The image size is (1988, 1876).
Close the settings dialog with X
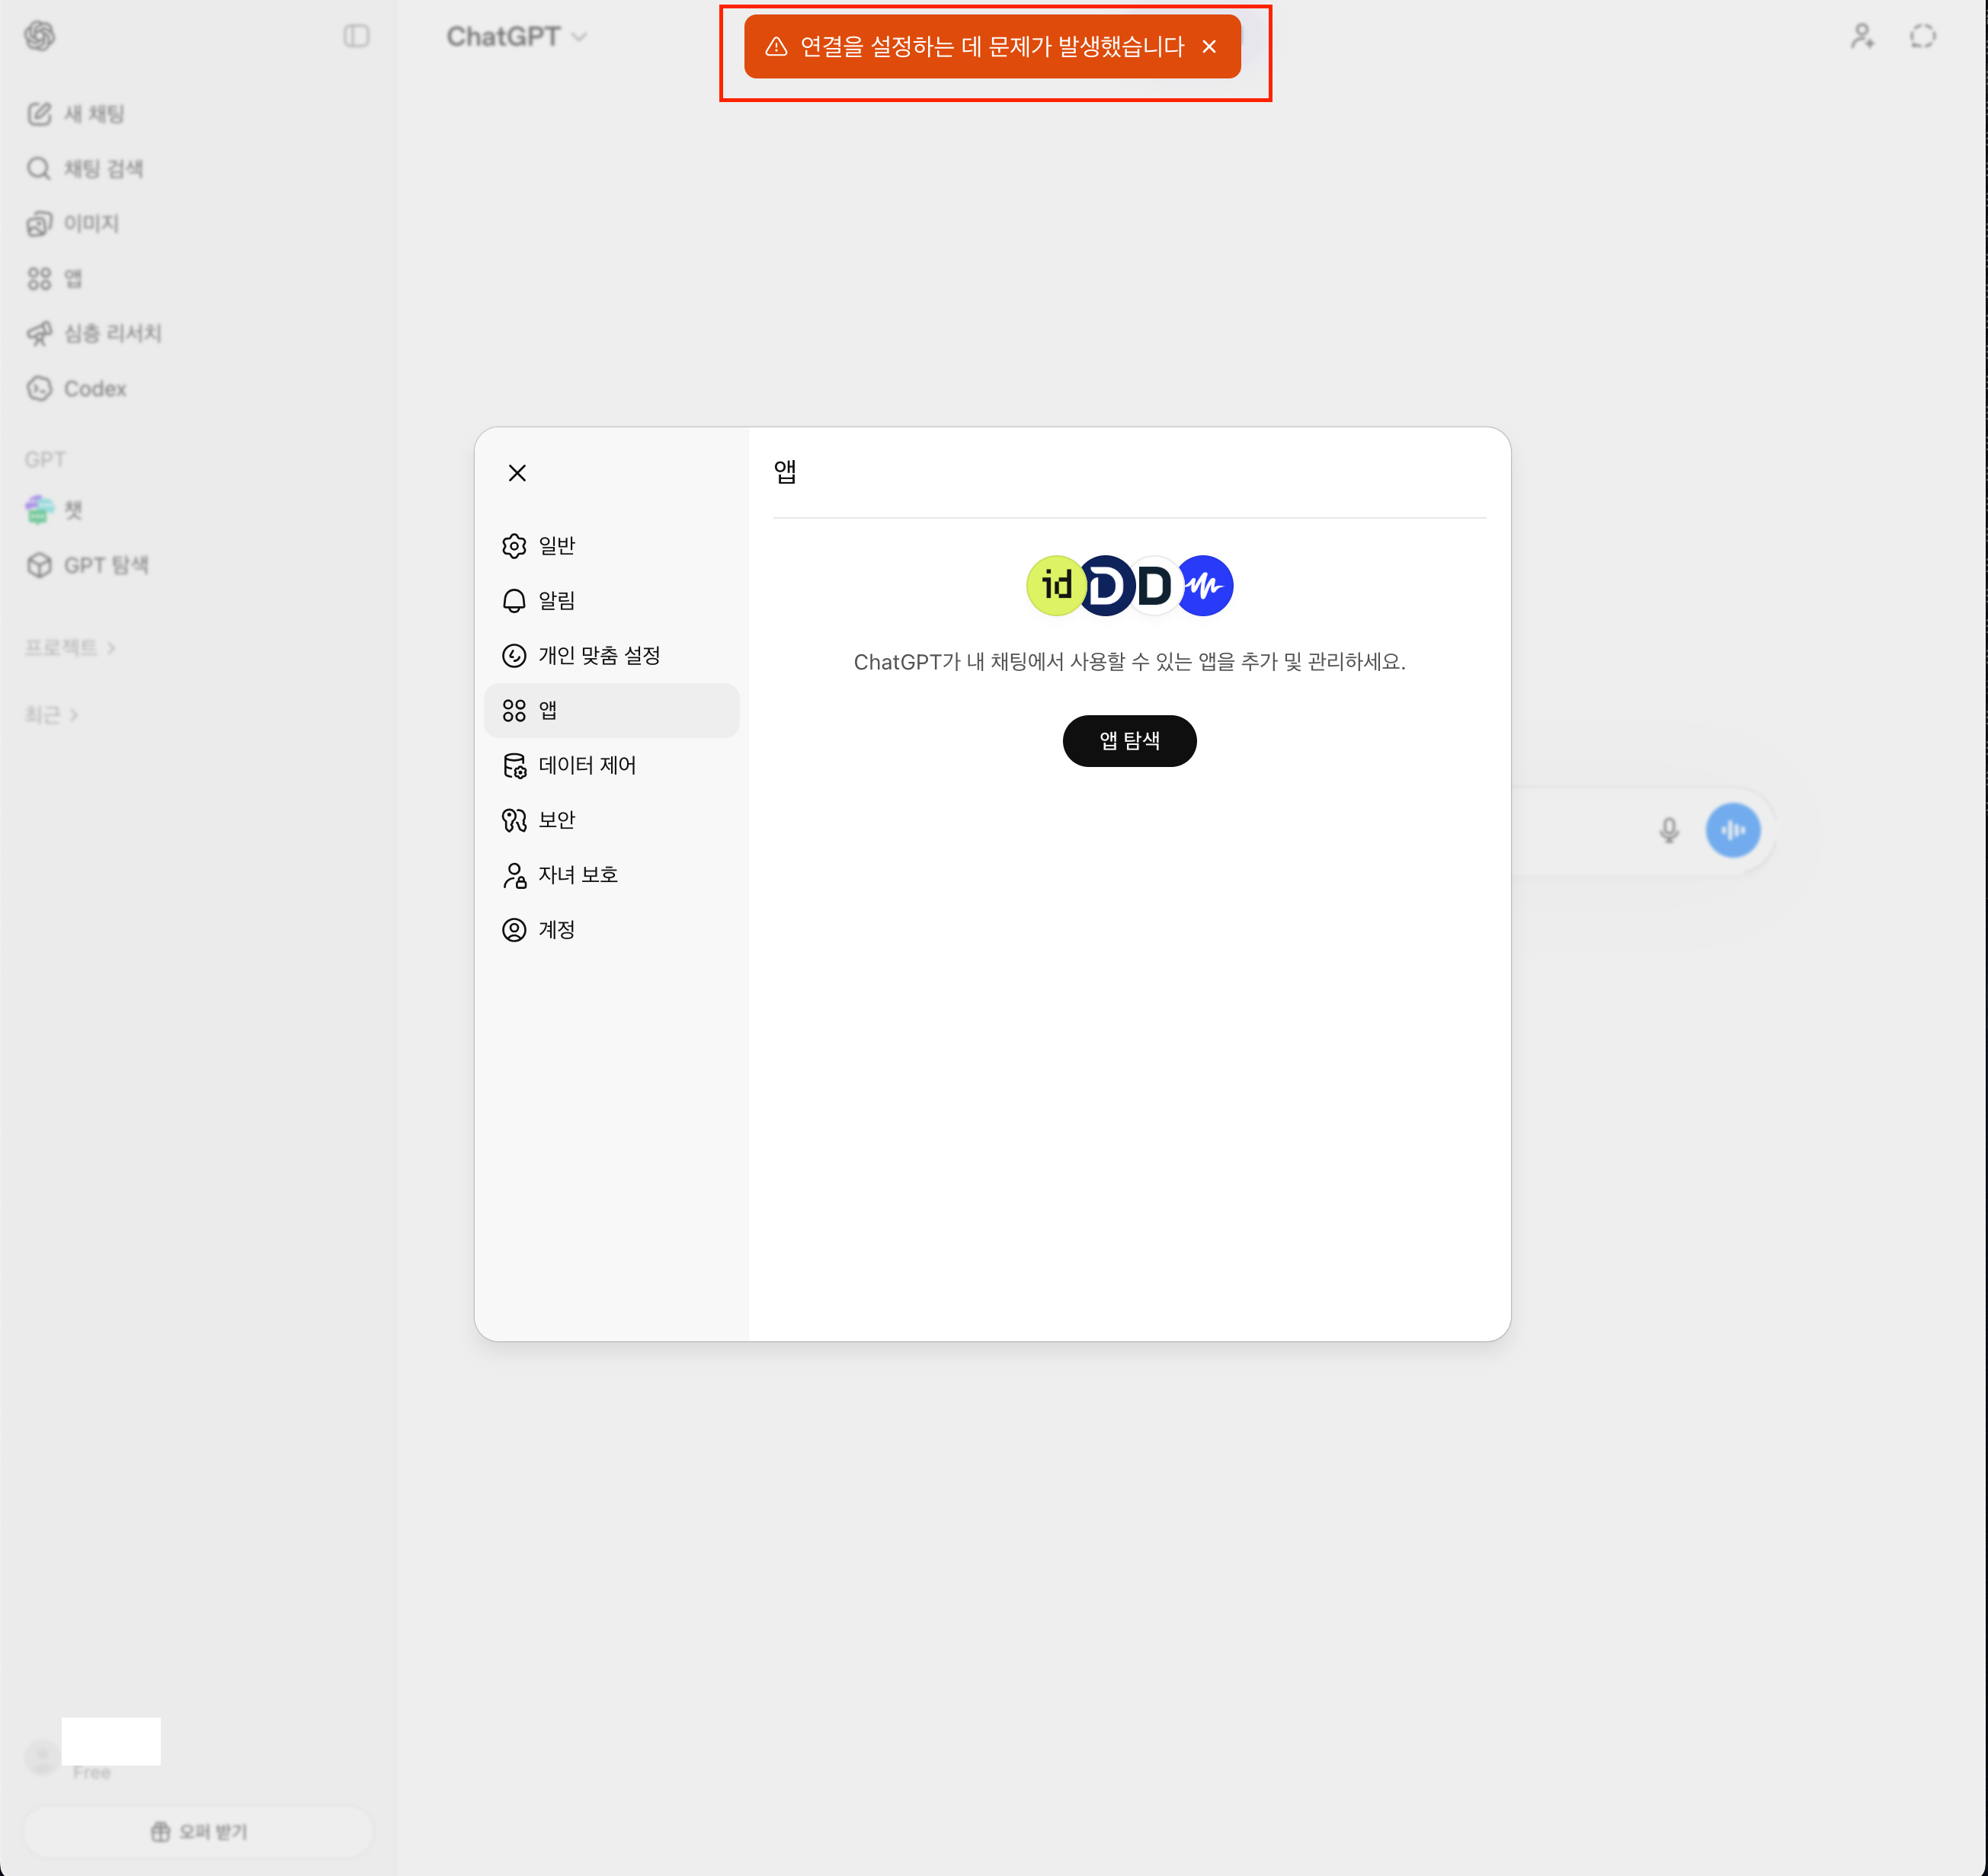point(517,473)
